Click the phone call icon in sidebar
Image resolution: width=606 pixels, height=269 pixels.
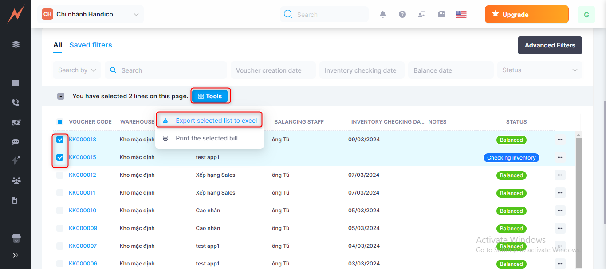[16, 103]
